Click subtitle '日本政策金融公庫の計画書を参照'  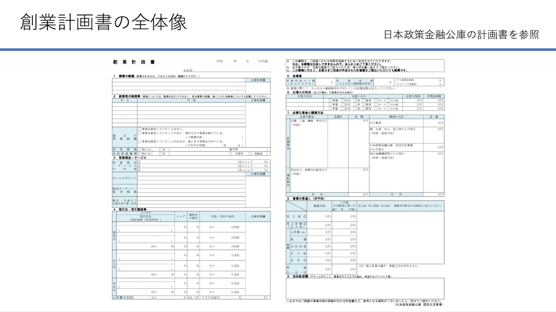[x=461, y=35]
